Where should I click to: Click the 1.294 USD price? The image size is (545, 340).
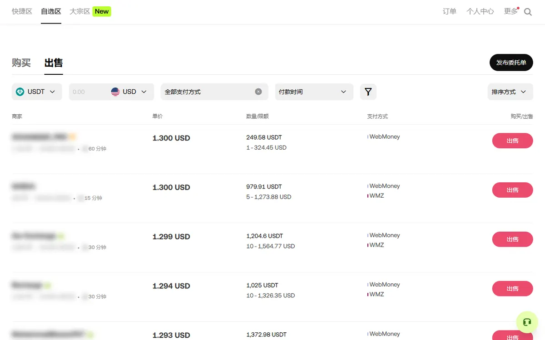[x=171, y=286]
